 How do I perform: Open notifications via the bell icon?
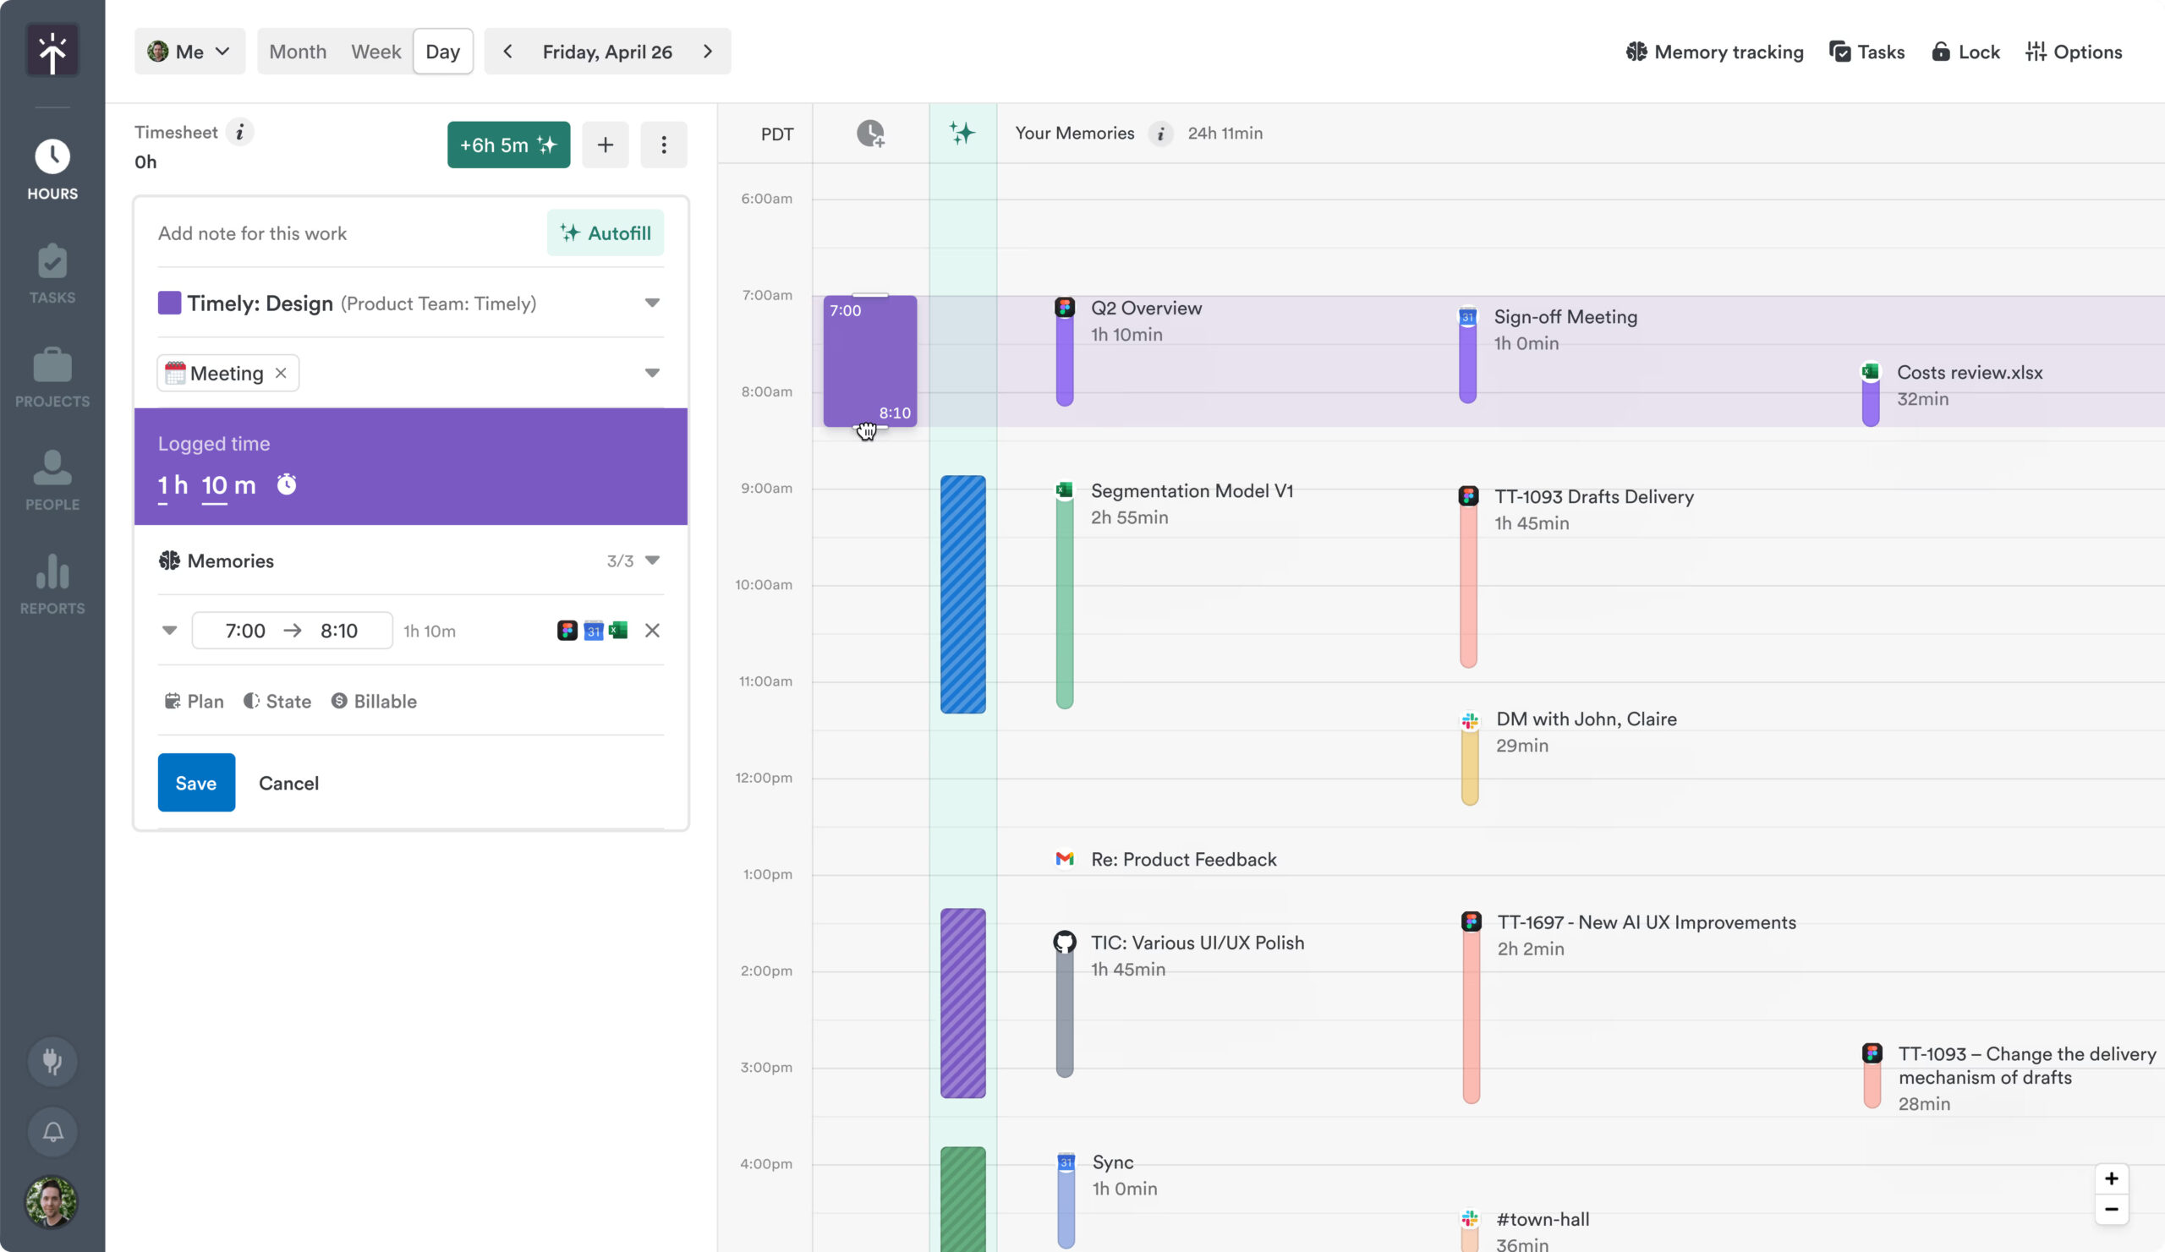click(52, 1132)
